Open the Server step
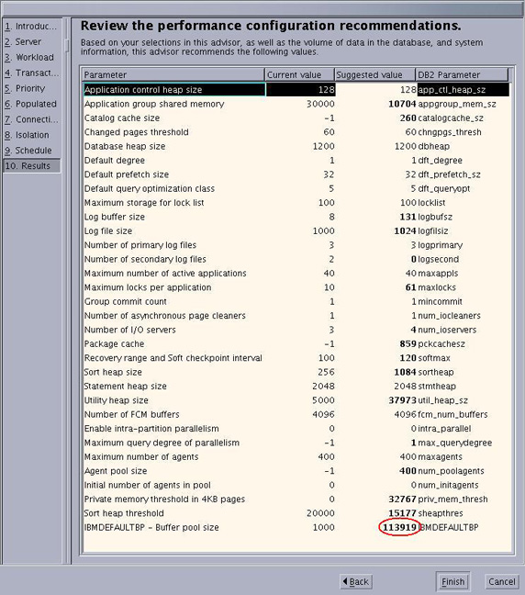 pyautogui.click(x=31, y=41)
